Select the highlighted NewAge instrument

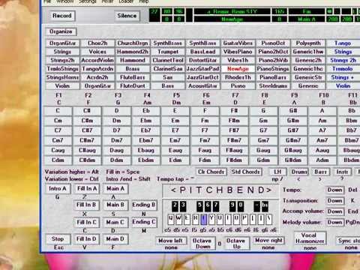(x=238, y=68)
